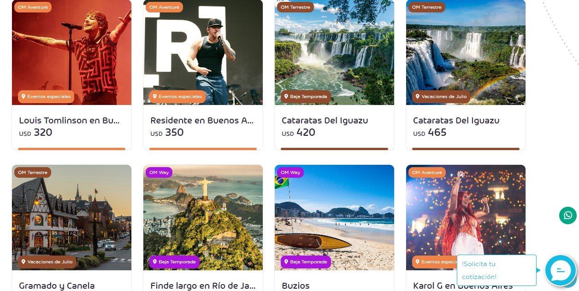View Karol G concert photo
The width and height of the screenshot is (579, 291).
pos(466,217)
